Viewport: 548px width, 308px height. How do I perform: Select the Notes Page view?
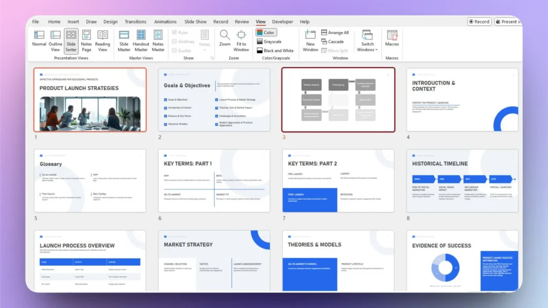[86, 40]
